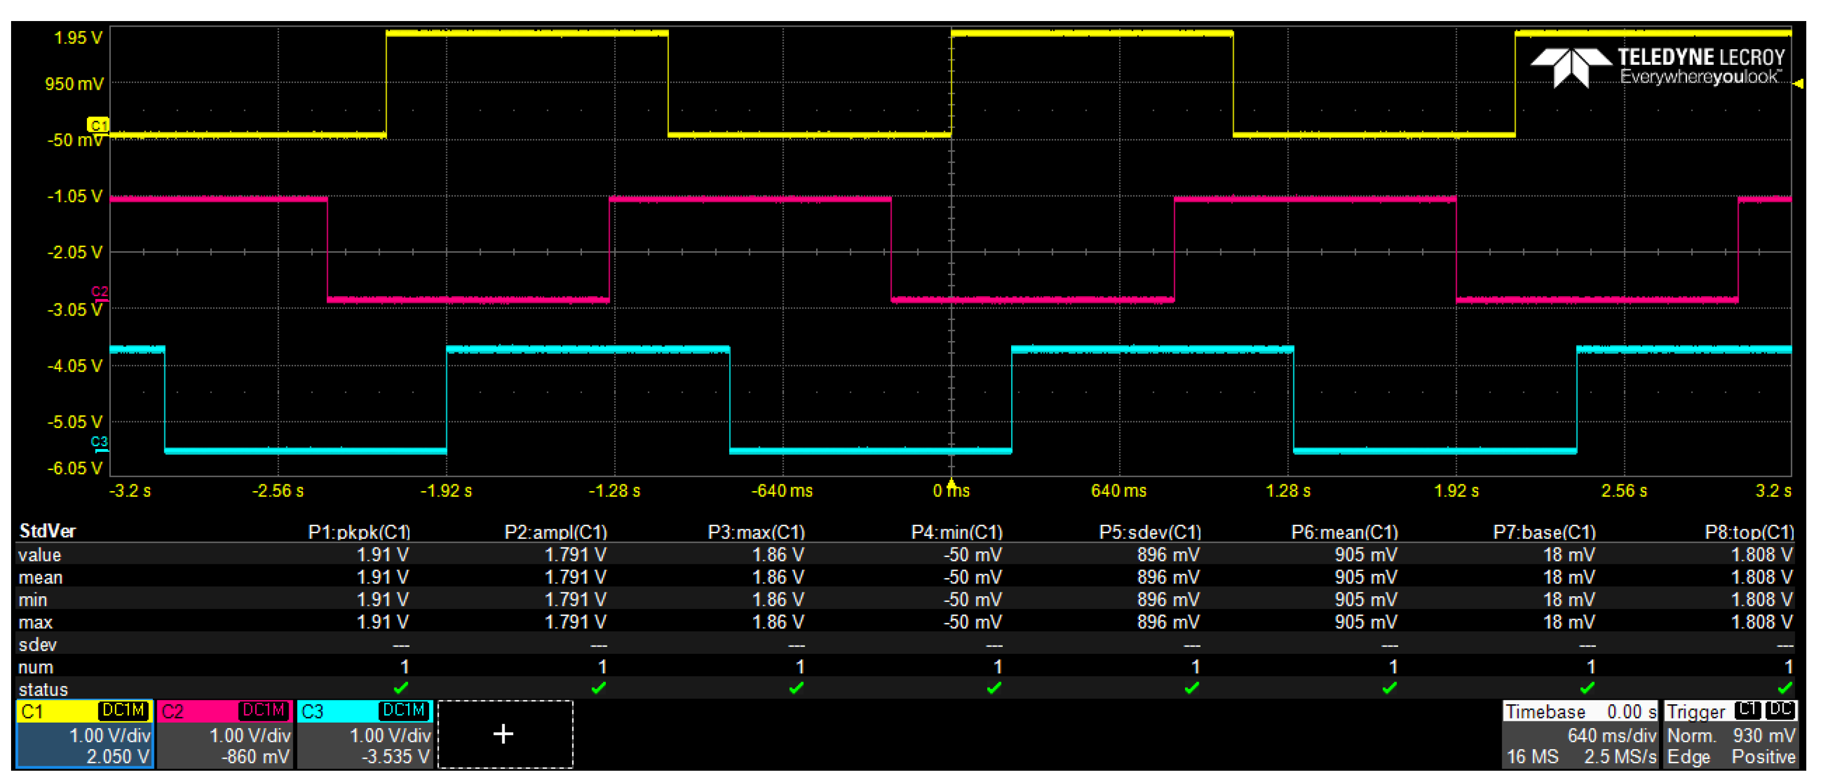The image size is (1824, 784).
Task: Select the P6:mean(C1) measurement column header
Action: point(1344,532)
